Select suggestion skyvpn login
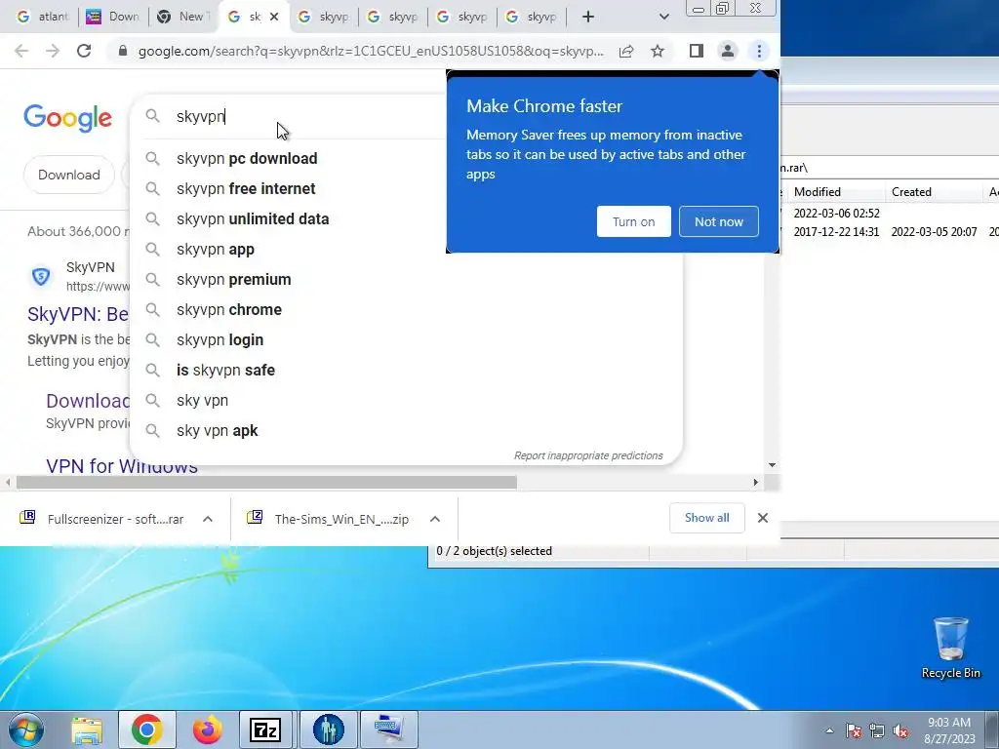 pos(220,340)
